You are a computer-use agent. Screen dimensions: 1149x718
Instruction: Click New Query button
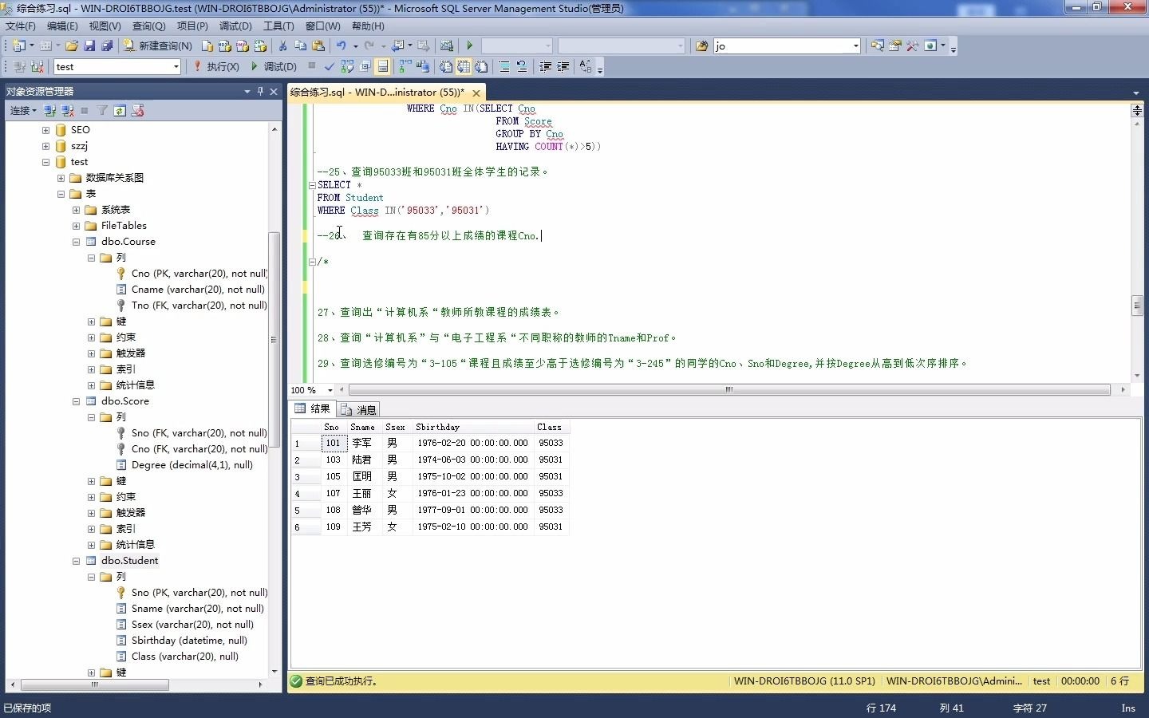(157, 46)
